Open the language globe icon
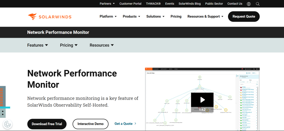Viewport: 284px width, 131px height. [x=249, y=4]
